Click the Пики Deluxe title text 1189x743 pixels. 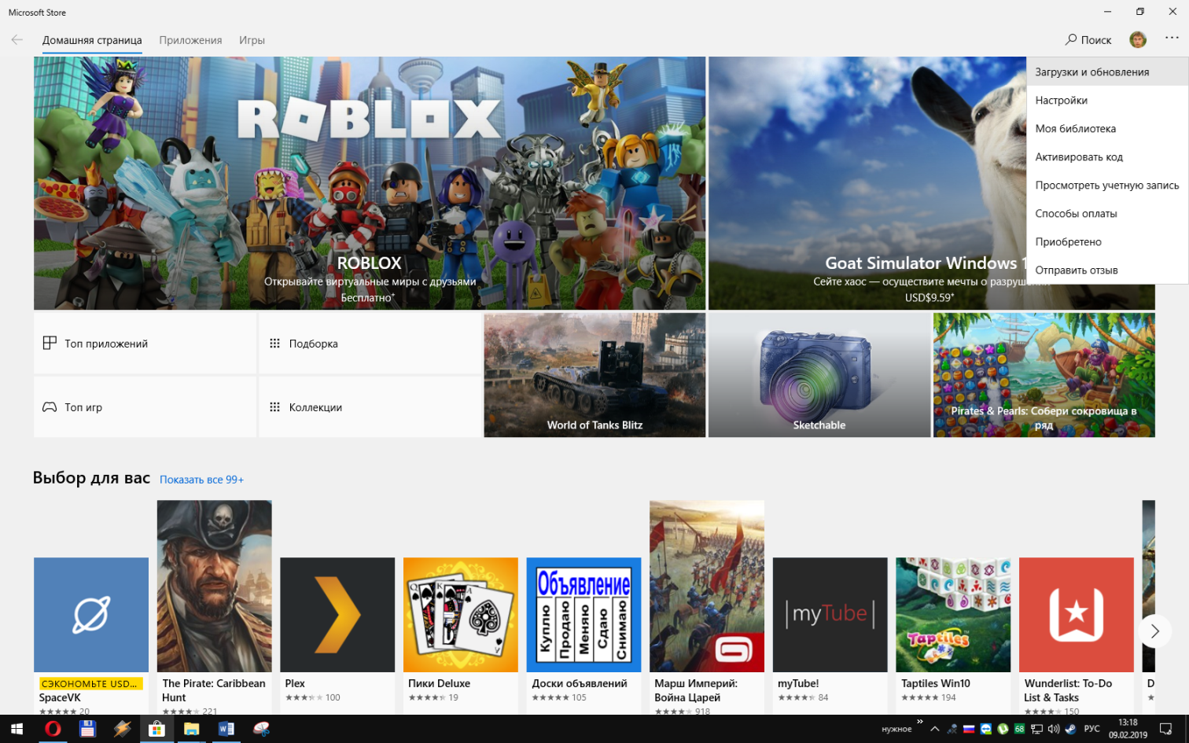point(439,684)
